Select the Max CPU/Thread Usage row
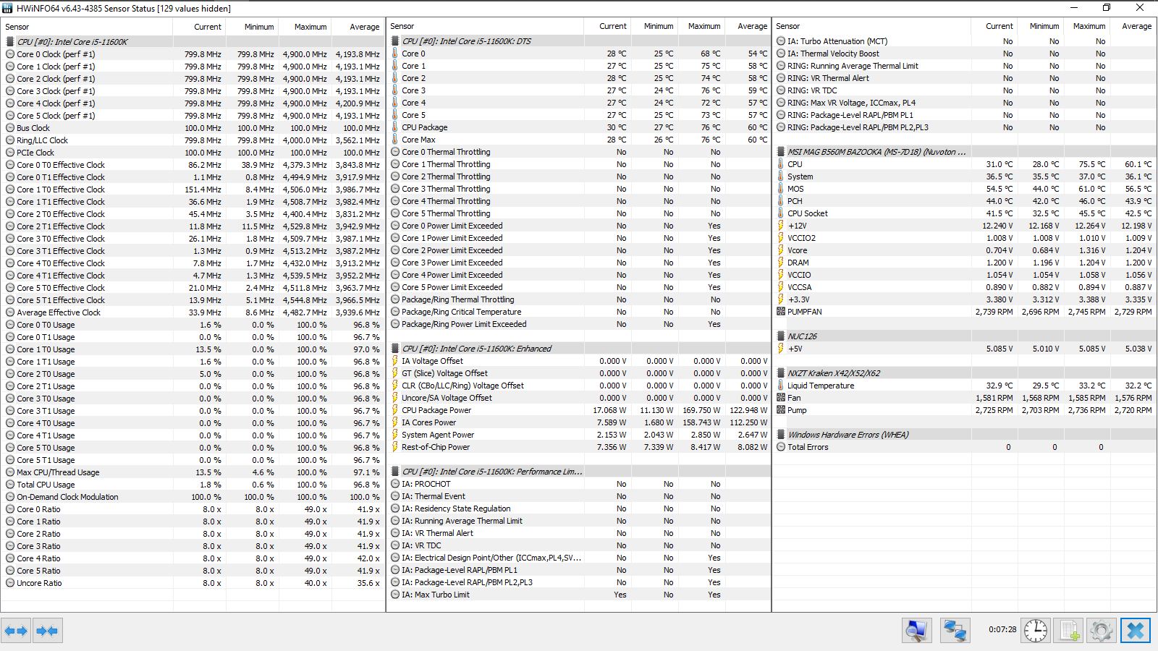 [193, 472]
